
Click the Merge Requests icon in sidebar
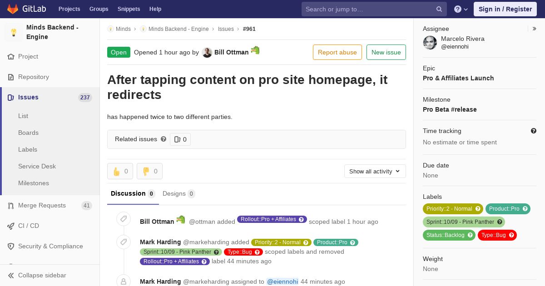click(11, 206)
